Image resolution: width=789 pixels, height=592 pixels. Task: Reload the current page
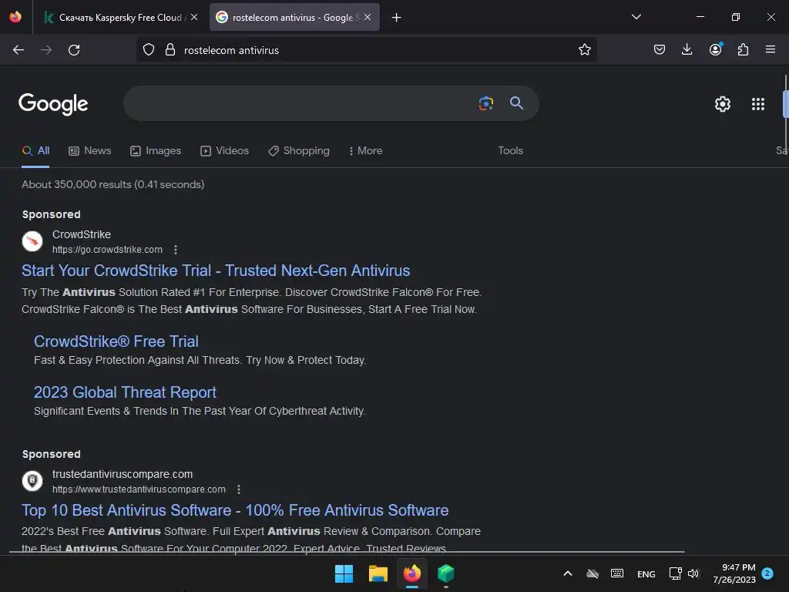[x=74, y=50]
